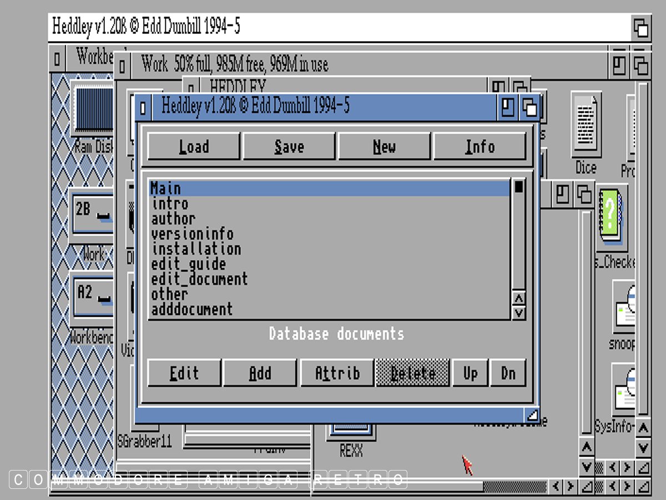Click the Attrib button
This screenshot has width=666, height=500.
(x=337, y=373)
